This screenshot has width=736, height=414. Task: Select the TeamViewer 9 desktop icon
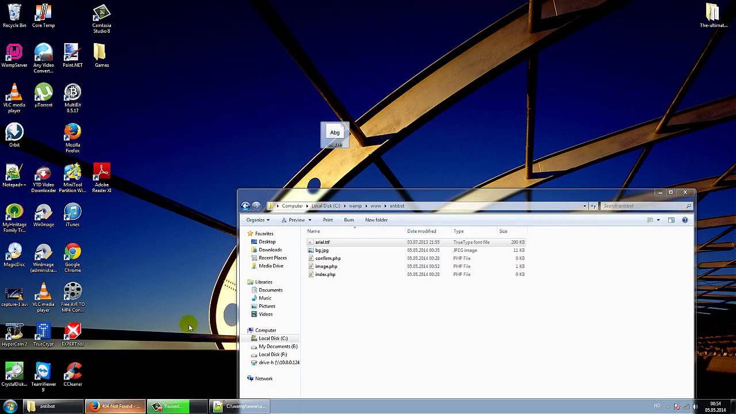point(44,377)
